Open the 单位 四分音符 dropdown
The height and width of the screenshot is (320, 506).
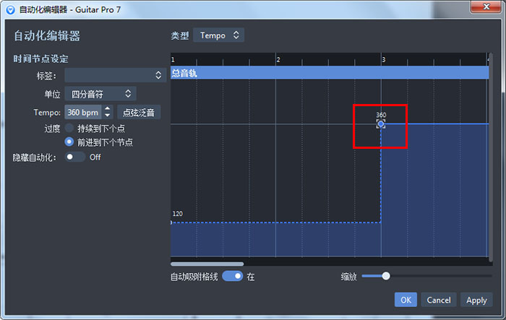pos(100,94)
